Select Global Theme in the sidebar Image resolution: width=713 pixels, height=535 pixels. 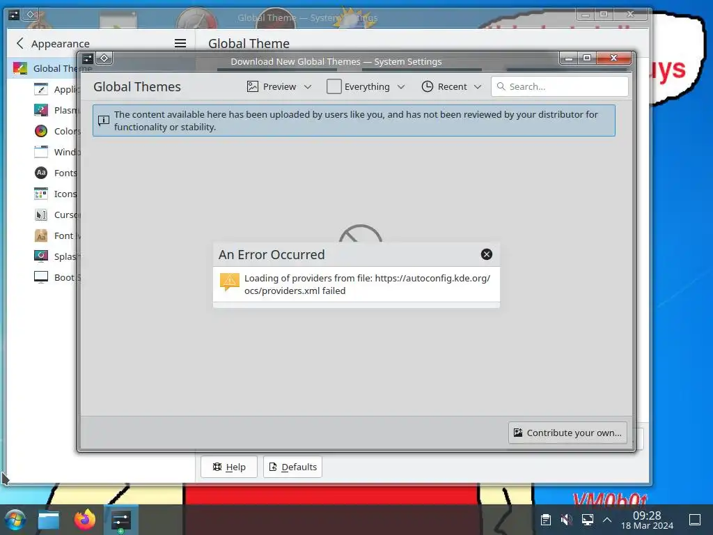(44, 68)
